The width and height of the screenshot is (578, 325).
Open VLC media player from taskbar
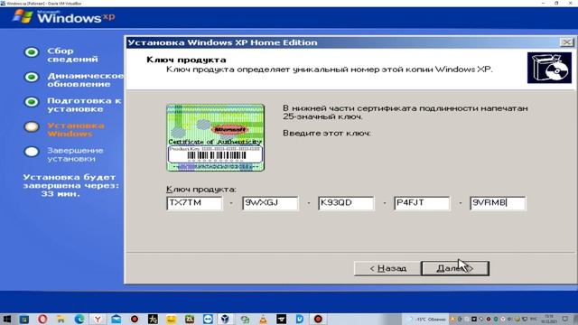point(263,319)
